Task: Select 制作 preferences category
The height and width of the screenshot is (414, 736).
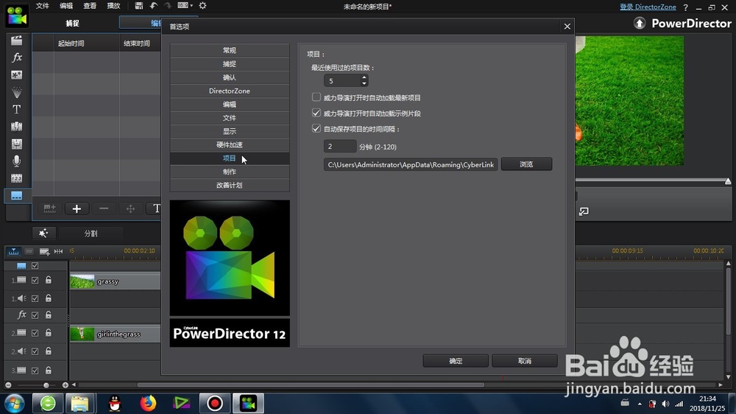Action: coord(230,172)
